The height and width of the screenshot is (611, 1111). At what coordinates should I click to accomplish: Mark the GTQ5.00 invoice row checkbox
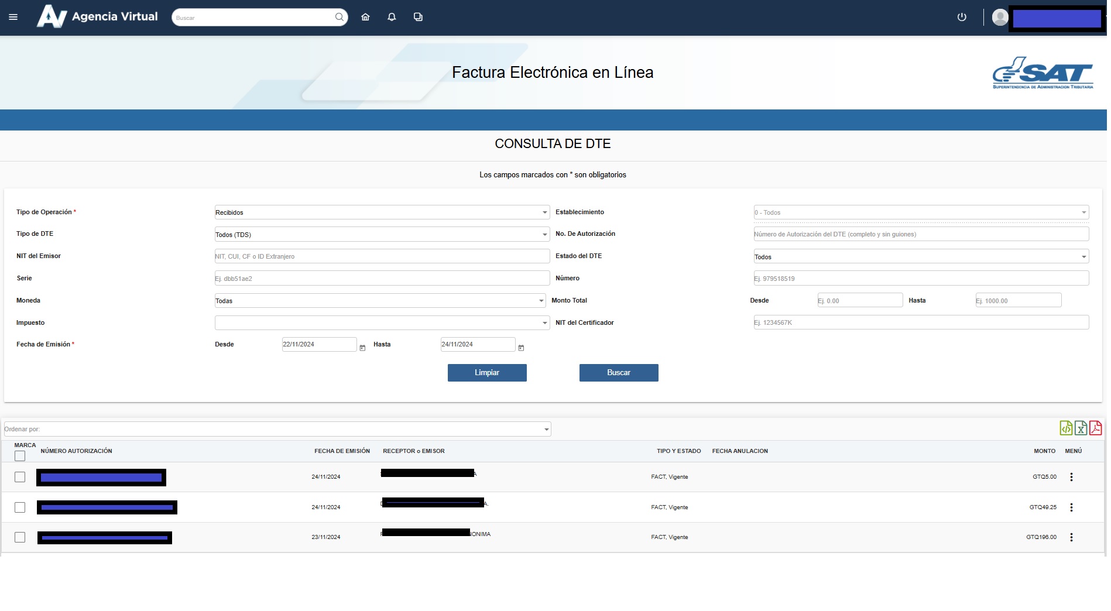click(20, 477)
